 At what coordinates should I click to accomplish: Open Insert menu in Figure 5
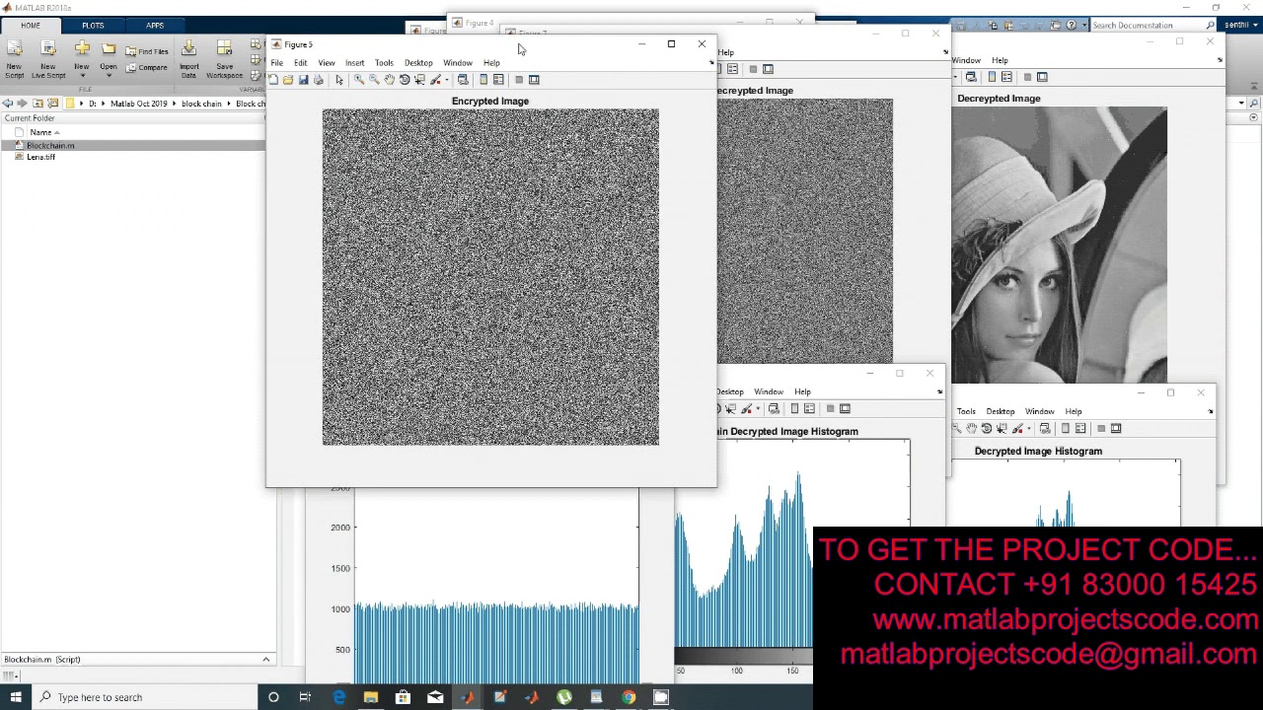[x=354, y=62]
